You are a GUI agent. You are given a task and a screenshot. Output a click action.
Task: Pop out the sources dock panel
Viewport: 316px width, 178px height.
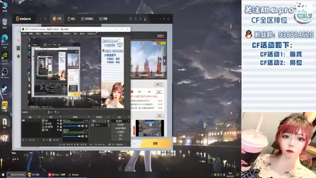pos(60,117)
